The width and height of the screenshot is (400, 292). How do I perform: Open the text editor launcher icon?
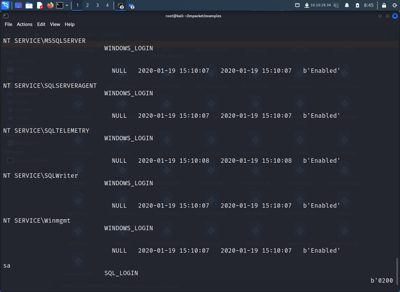(40, 5)
